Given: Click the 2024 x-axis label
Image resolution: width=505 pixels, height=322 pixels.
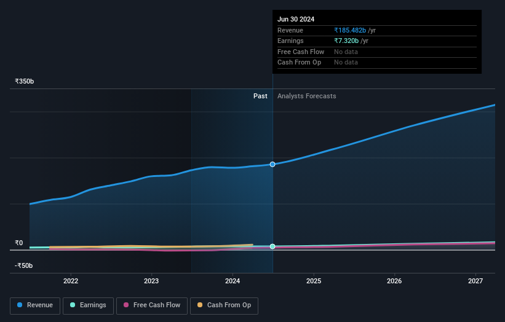Looking at the screenshot, I should [x=233, y=281].
